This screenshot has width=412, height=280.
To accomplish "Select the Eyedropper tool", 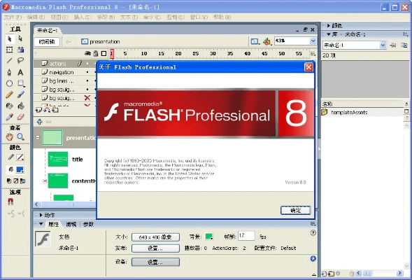I will pos(10,117).
